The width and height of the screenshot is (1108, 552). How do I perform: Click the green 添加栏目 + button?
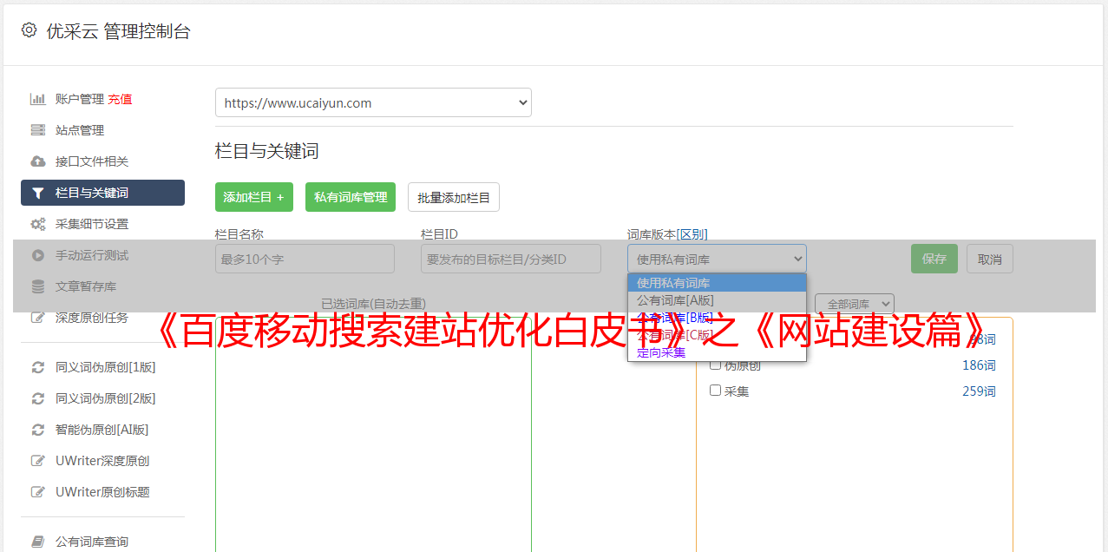(x=254, y=197)
